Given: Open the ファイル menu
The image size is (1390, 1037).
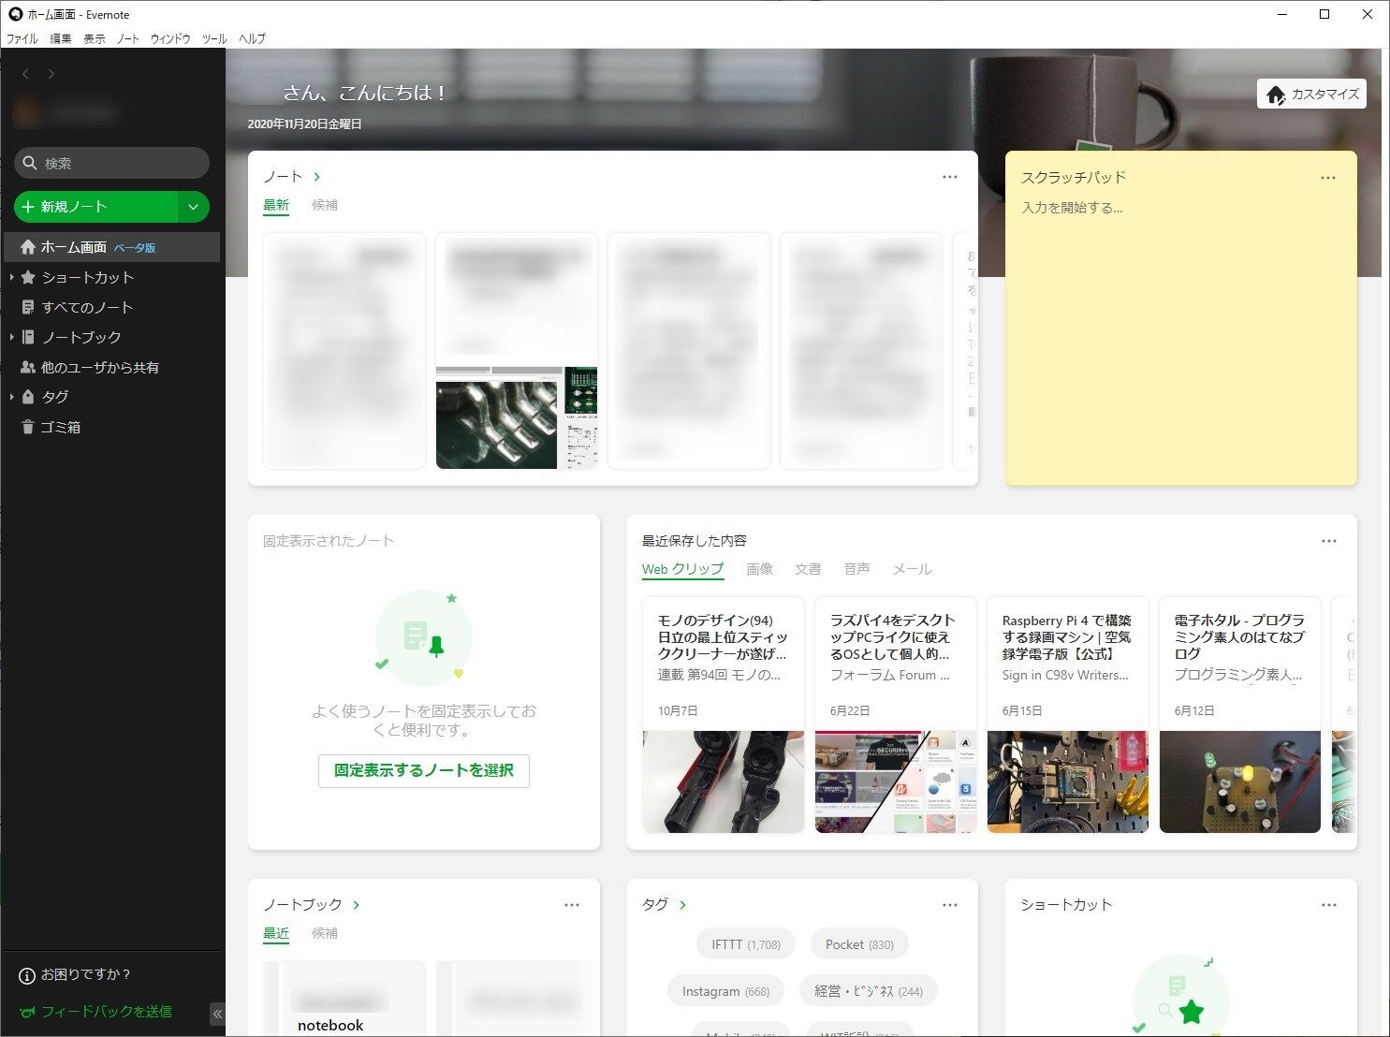Looking at the screenshot, I should pyautogui.click(x=22, y=38).
